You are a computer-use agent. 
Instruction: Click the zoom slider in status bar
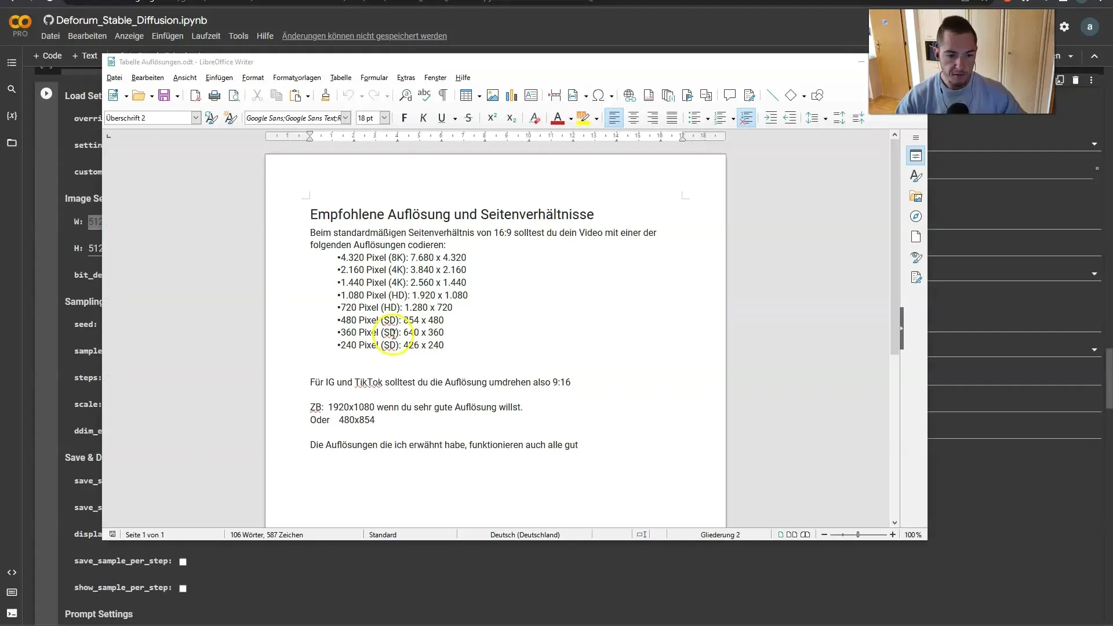pos(858,534)
